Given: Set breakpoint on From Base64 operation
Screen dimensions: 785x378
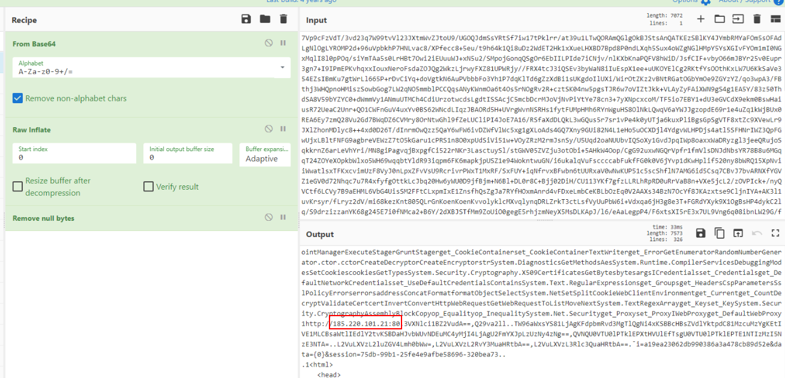Looking at the screenshot, I should [283, 43].
